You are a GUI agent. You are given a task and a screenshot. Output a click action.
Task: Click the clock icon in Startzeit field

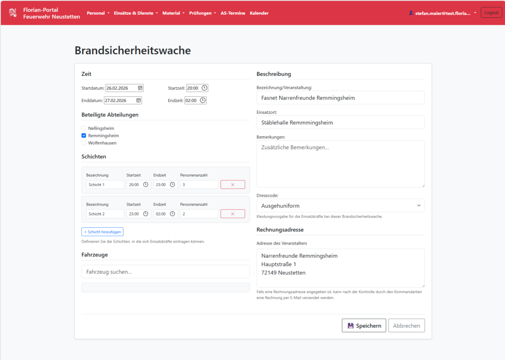(204, 88)
